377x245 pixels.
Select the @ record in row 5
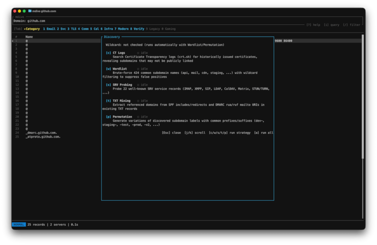click(27, 57)
